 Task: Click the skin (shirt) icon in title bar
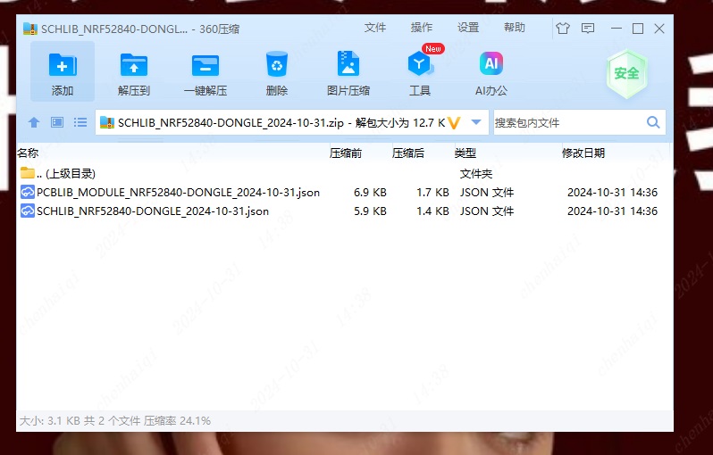coord(563,29)
